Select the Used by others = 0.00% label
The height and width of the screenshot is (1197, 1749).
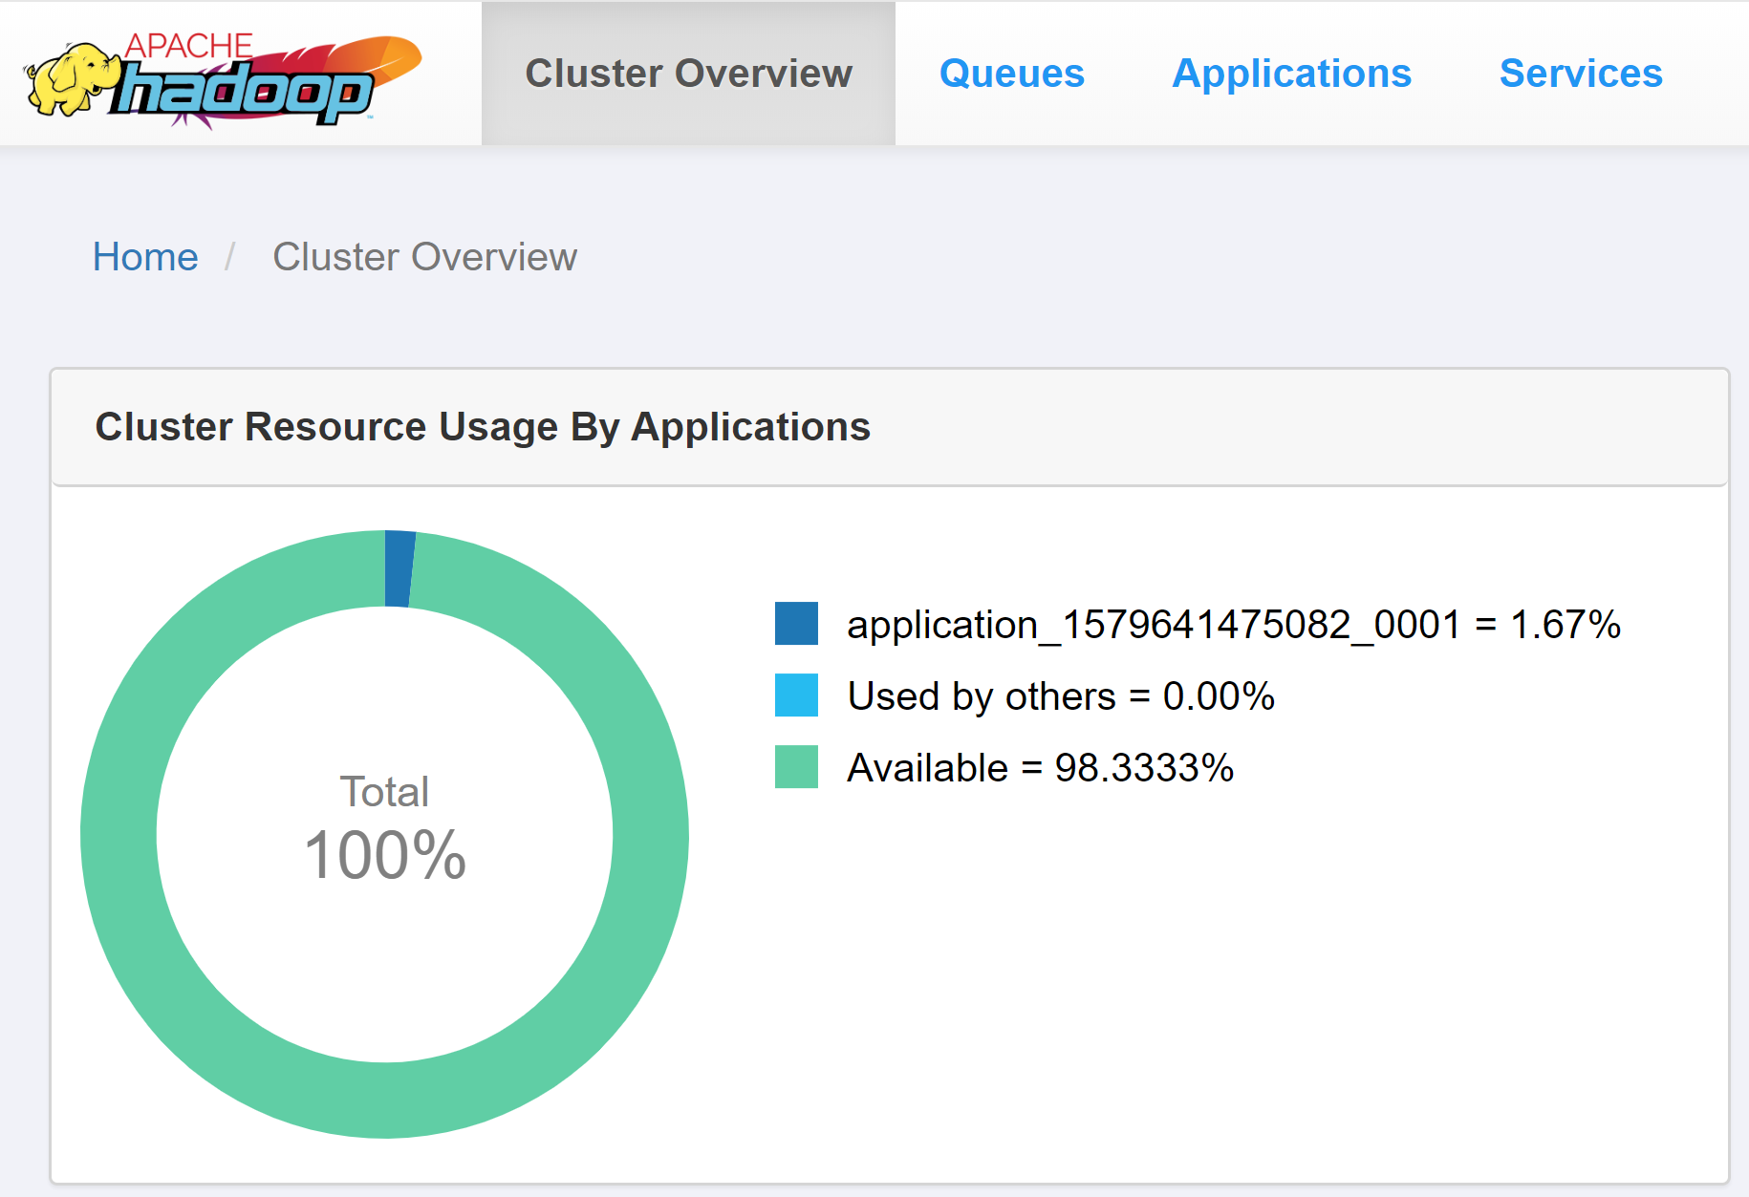(1061, 696)
